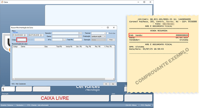Click the Ok button in dialog
The image size is (200, 108).
point(106,84)
